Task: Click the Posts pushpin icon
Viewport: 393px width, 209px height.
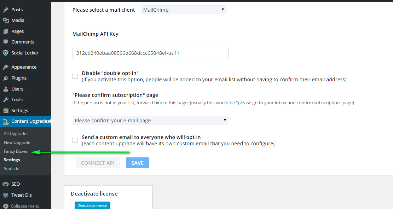Action: click(6, 10)
